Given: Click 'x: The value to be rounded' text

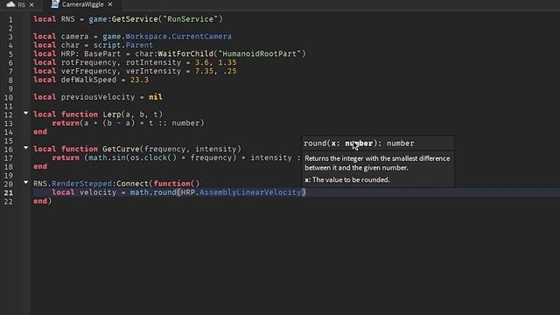Looking at the screenshot, I should [347, 179].
